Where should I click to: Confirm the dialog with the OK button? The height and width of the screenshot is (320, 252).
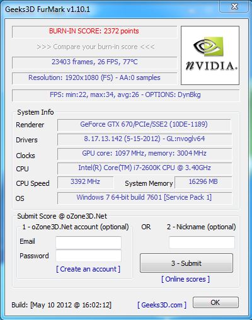coord(215,302)
